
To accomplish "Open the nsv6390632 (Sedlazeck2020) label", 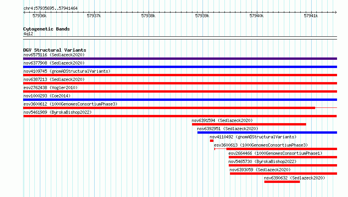I will pos(294,178).
